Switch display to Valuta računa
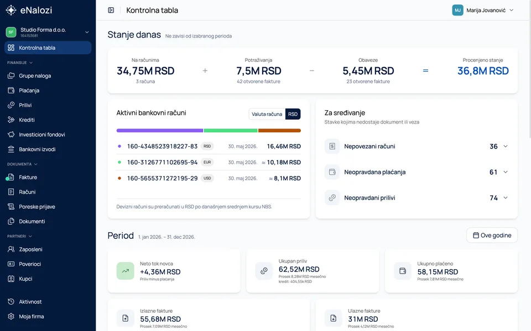 click(267, 114)
